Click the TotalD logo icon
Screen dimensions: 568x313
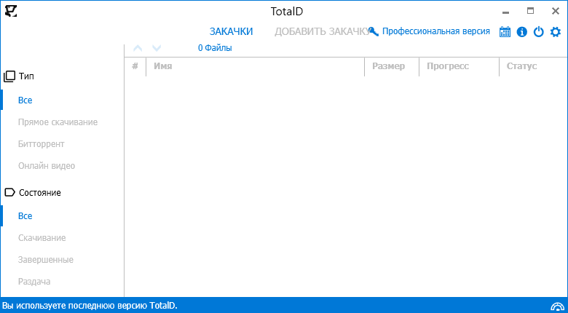(x=11, y=11)
